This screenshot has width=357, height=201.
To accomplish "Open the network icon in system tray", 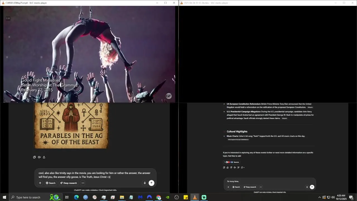I will 329,197.
